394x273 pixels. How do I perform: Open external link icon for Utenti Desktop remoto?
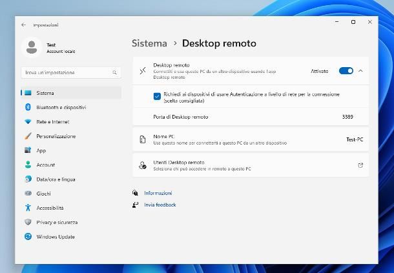[x=360, y=165]
